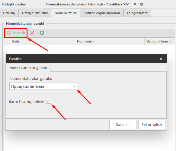Screen dimensions: 176x151
Task: Sort by the Kodi column header
Action: pyautogui.click(x=15, y=41)
